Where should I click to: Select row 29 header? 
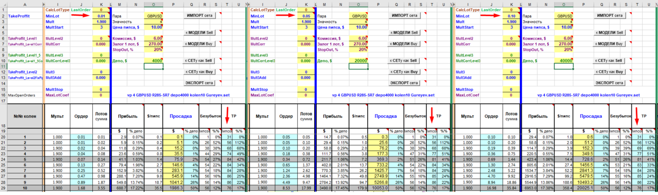click(3, 188)
